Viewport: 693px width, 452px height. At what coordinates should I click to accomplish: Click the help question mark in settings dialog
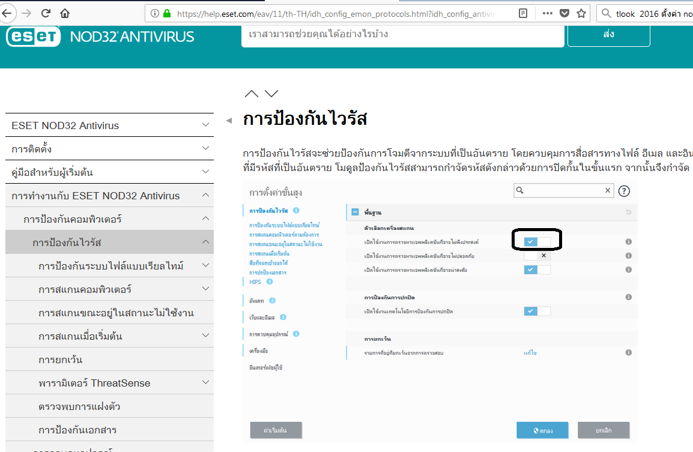624,191
